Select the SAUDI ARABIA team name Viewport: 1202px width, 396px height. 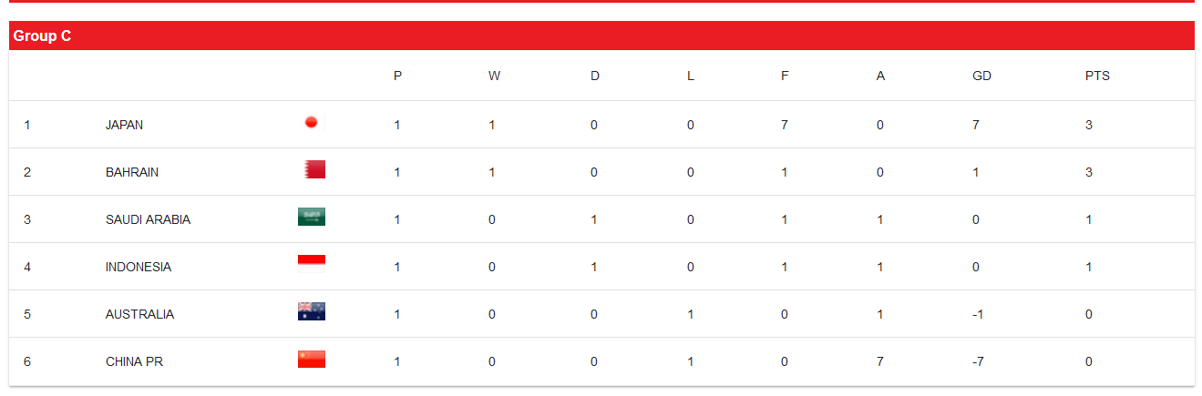(148, 219)
